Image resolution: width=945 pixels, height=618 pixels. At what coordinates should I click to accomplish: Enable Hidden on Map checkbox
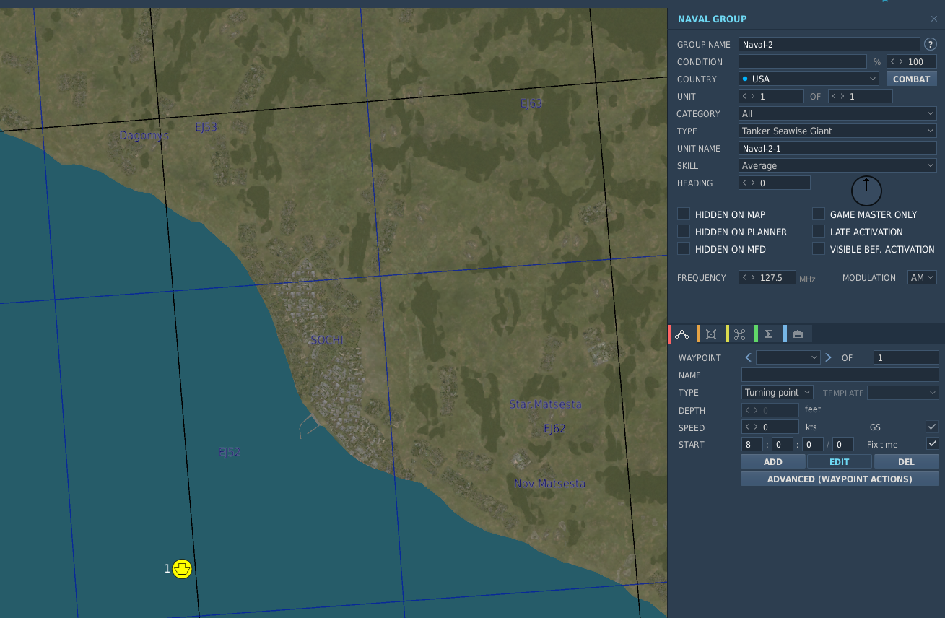684,214
